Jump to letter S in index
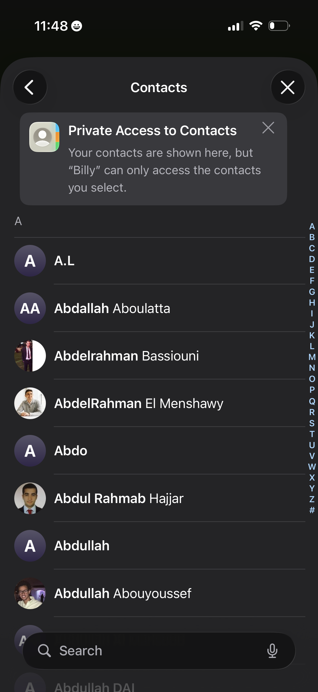This screenshot has height=692, width=318. (x=312, y=423)
